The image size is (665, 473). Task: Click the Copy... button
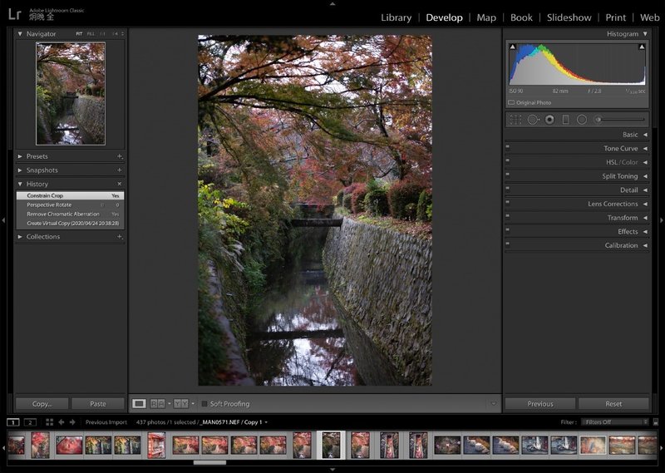click(42, 404)
